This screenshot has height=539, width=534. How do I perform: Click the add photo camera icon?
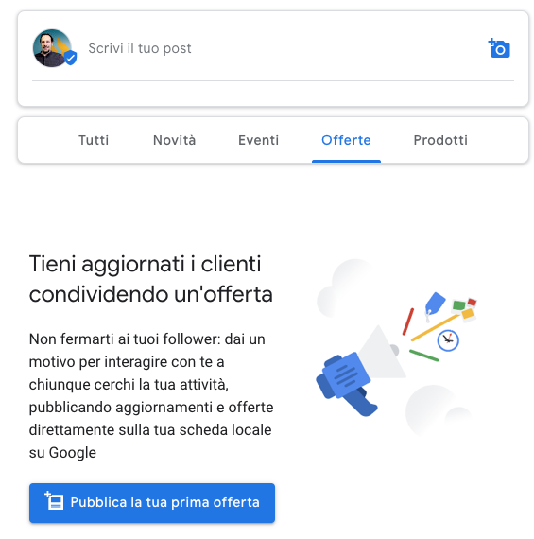point(499,48)
